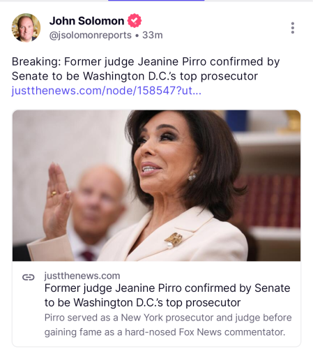This screenshot has width=313, height=349.
Task: Click the card headline about Pirro confirmed
Action: 167,295
